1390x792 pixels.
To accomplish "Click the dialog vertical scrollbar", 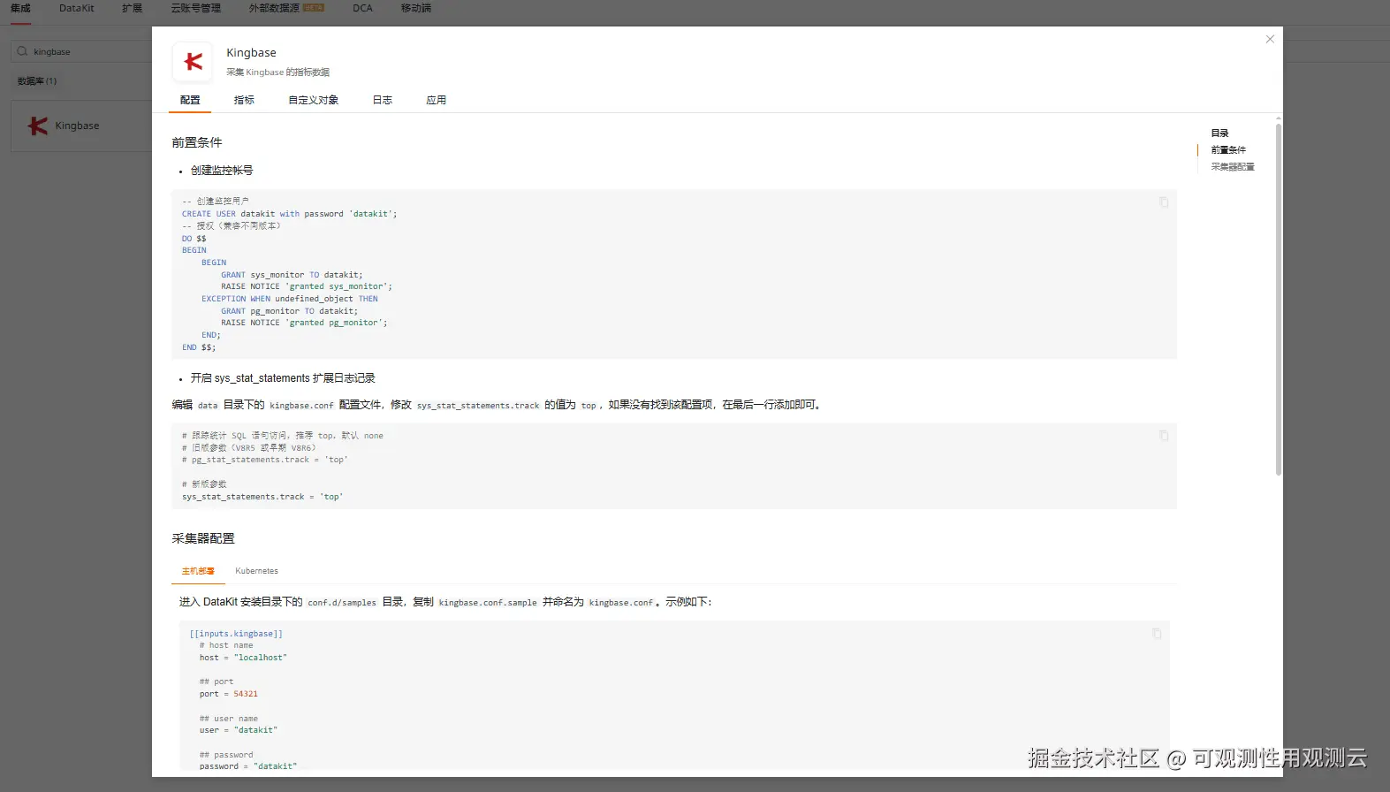I will pos(1279,299).
